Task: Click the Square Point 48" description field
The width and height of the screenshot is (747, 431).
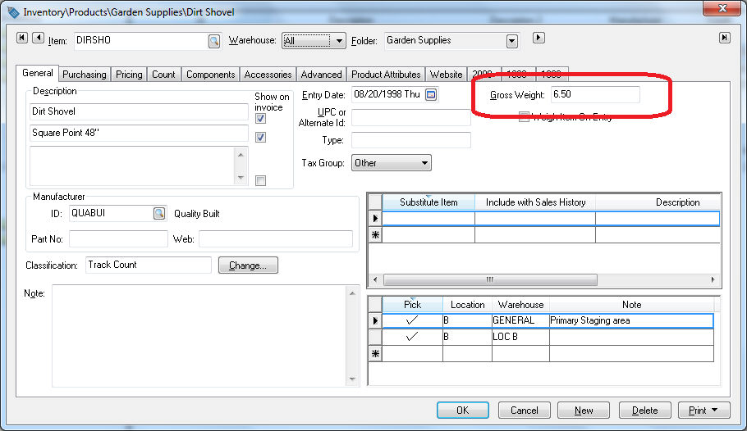Action: 139,134
